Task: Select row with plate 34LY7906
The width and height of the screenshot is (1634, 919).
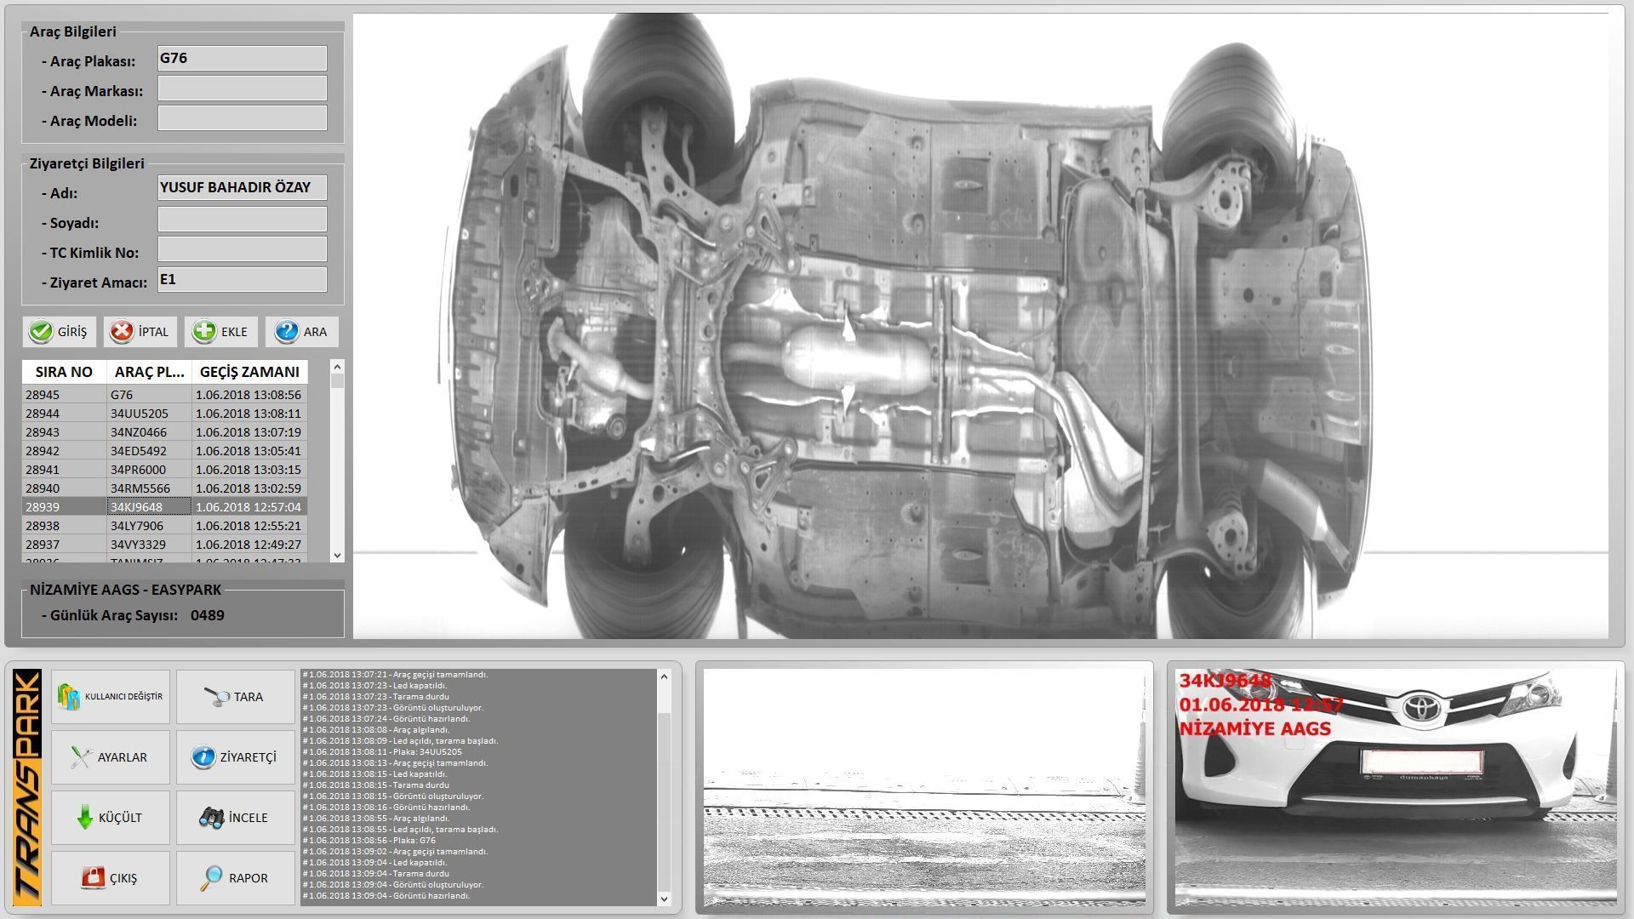Action: [x=164, y=526]
